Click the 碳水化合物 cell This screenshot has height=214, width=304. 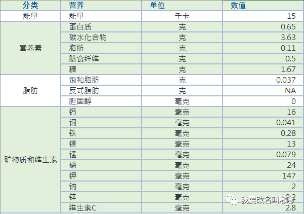click(x=101, y=38)
